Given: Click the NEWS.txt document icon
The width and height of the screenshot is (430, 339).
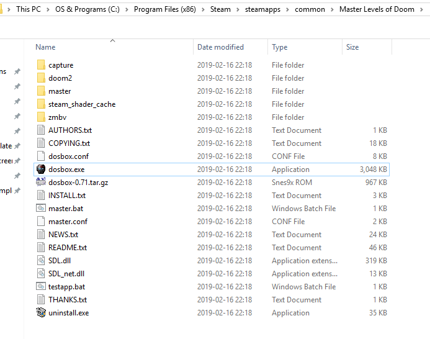Looking at the screenshot, I should click(41, 235).
